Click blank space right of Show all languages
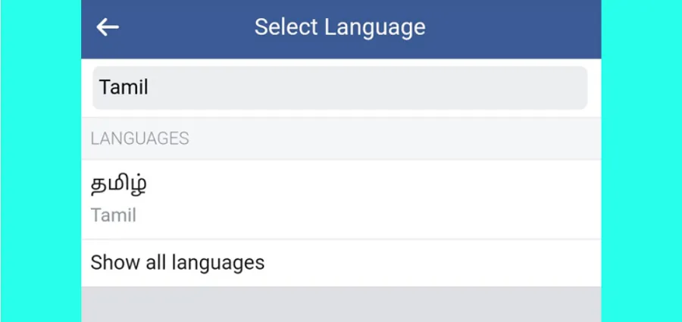The width and height of the screenshot is (682, 322). point(433,263)
